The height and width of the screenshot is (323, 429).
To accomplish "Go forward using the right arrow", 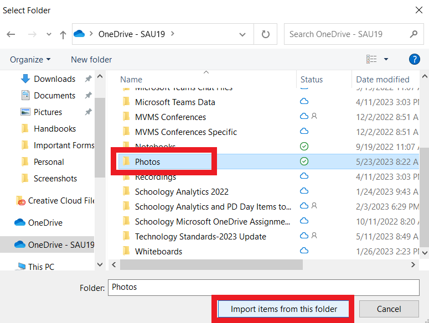I will pos(32,34).
